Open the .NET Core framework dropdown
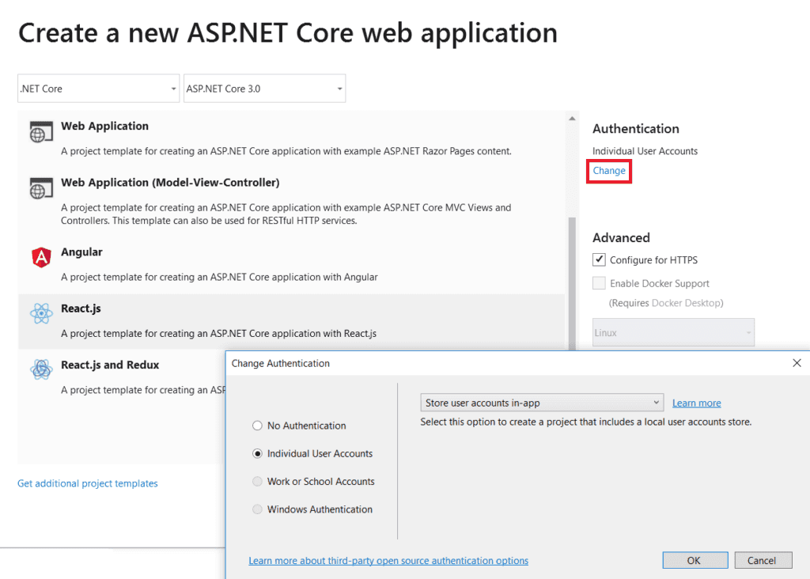Screen dimensions: 810x579 click(x=98, y=89)
